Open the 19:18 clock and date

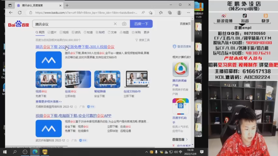(x=190, y=152)
